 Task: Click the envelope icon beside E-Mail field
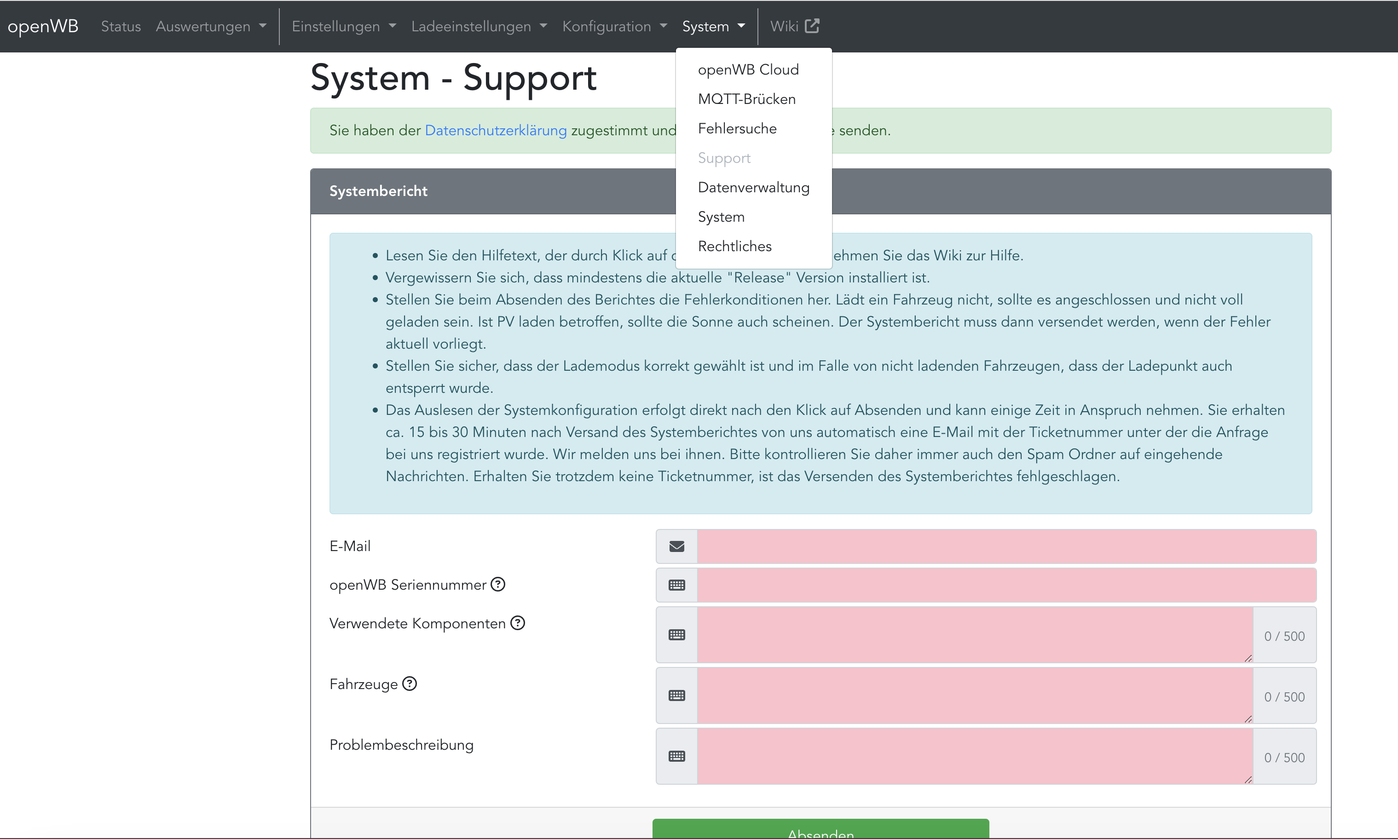click(676, 546)
